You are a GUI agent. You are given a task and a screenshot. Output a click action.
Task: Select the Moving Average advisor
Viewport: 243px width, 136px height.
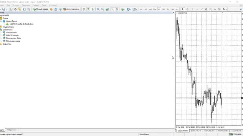[13, 41]
